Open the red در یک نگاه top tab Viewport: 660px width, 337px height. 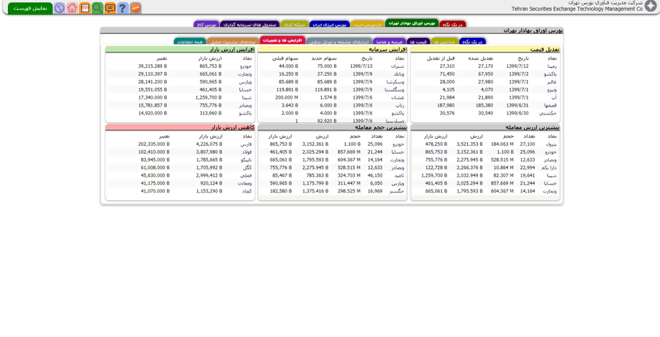452,25
